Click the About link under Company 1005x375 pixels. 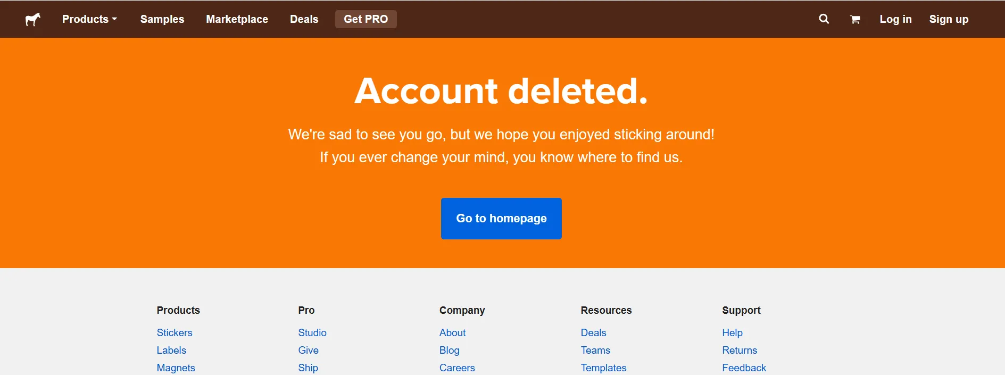tap(452, 332)
